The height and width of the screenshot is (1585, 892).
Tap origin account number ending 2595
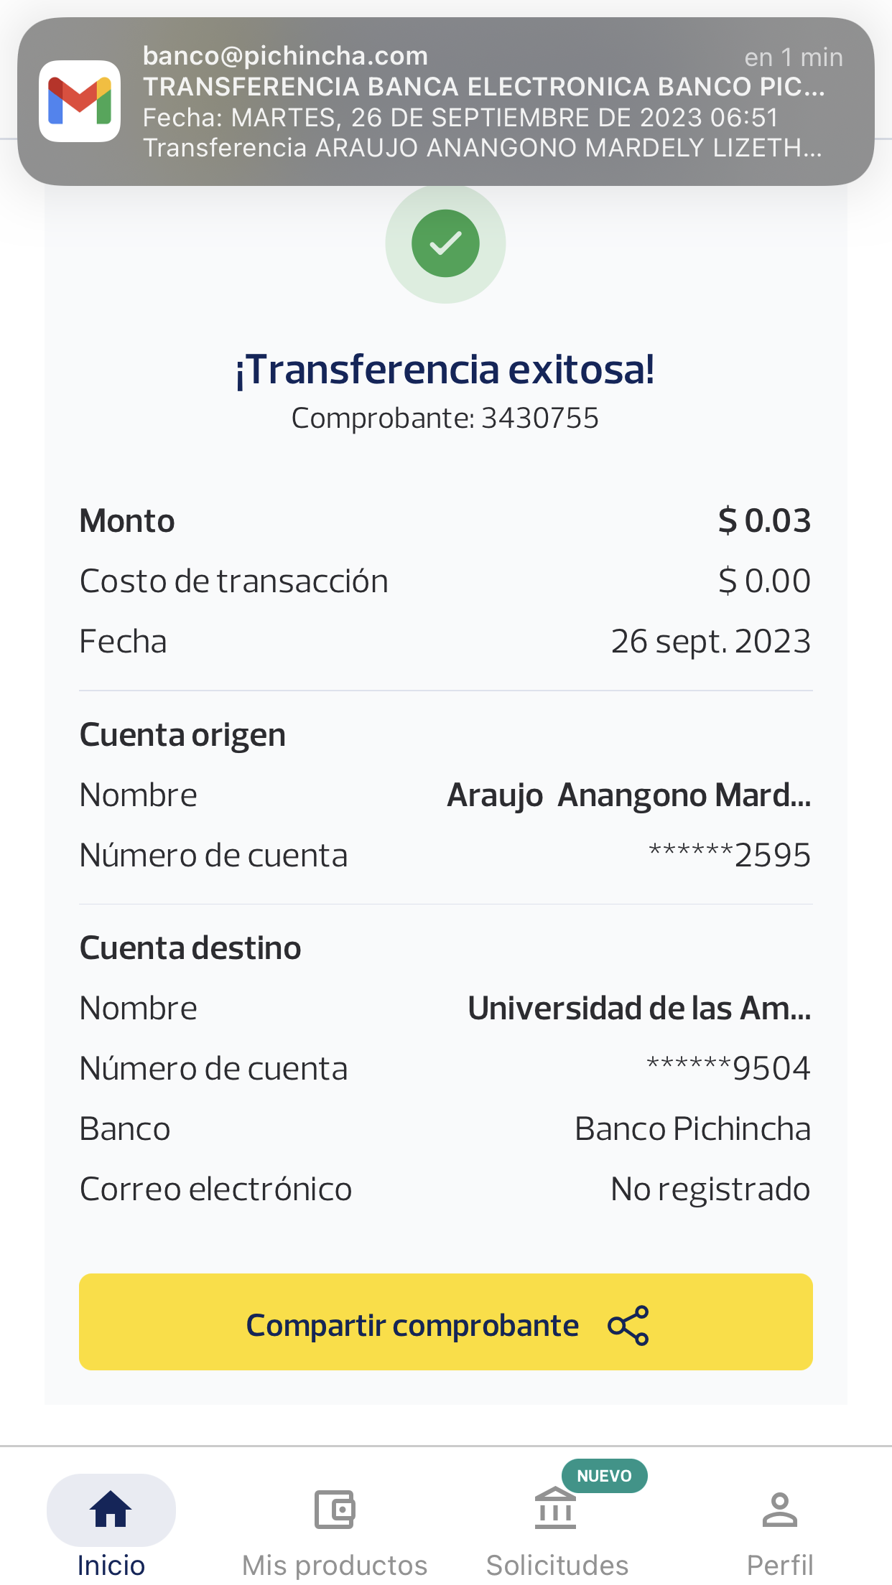click(730, 856)
